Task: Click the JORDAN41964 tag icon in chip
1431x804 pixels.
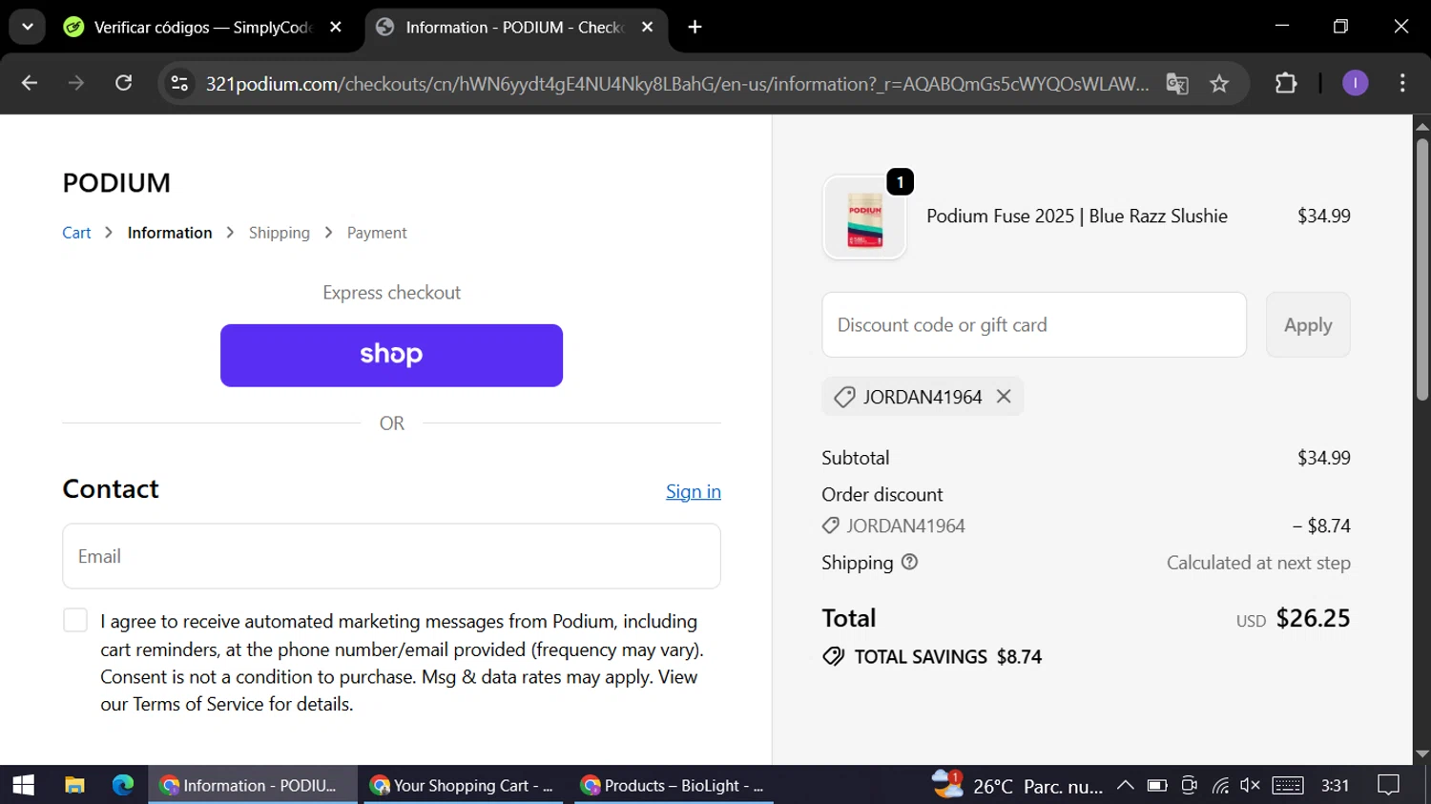Action: [x=844, y=397]
